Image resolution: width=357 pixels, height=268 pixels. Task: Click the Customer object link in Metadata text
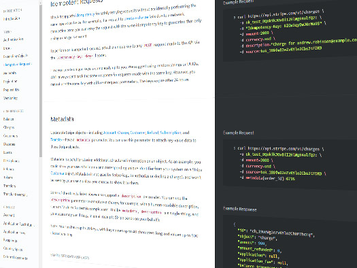(57, 173)
